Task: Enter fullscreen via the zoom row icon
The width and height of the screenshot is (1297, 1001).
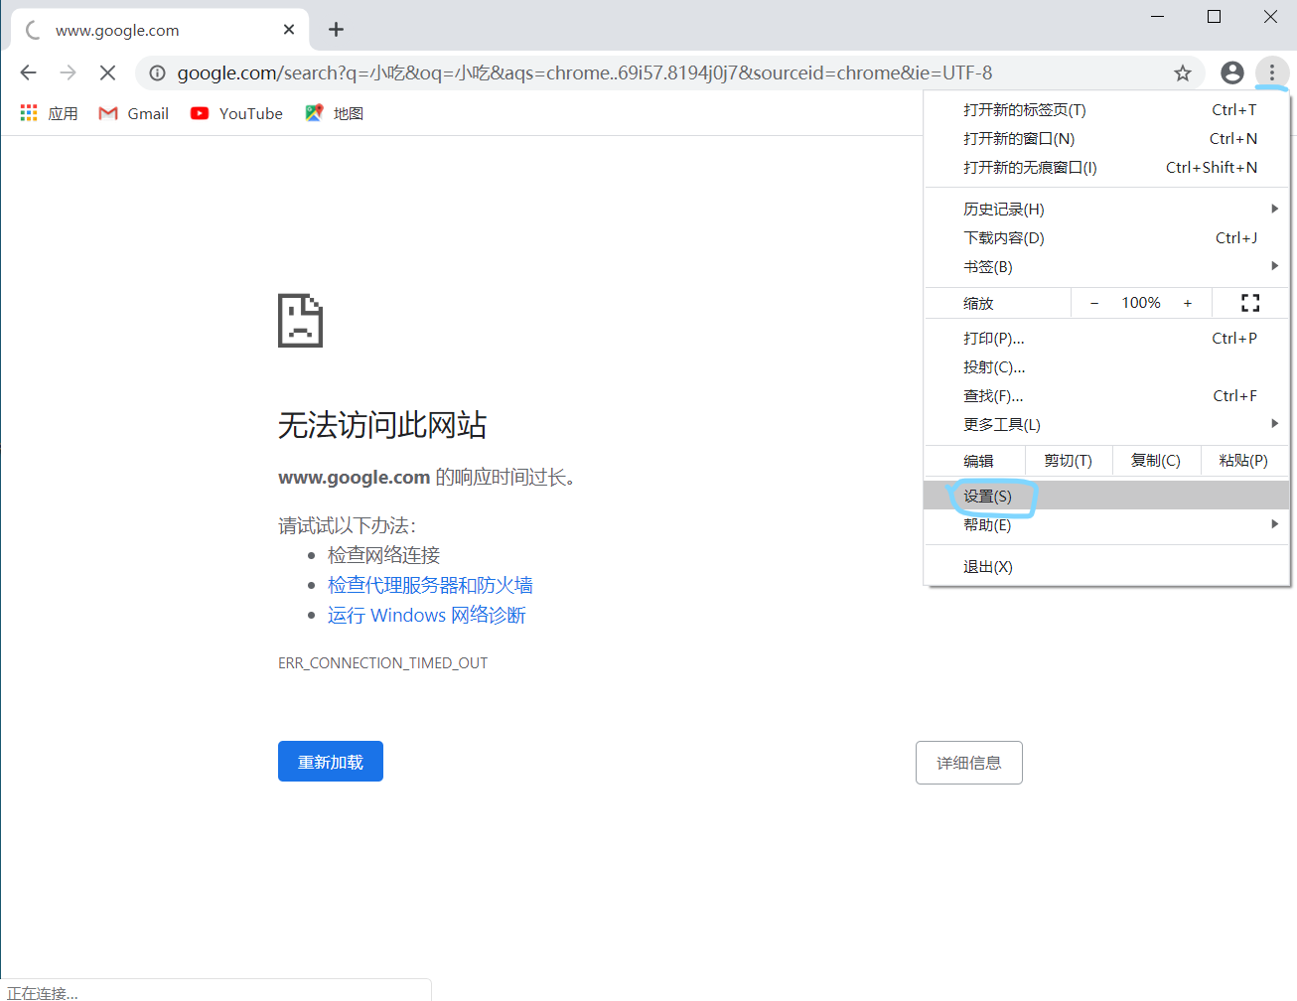Action: 1250,303
